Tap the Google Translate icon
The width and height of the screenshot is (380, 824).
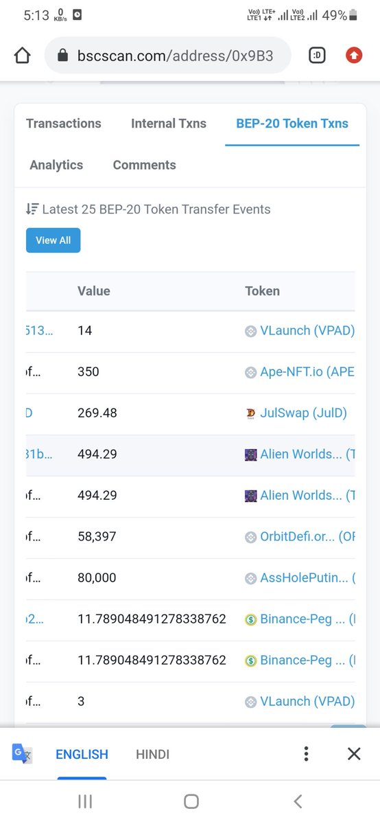coord(22,754)
